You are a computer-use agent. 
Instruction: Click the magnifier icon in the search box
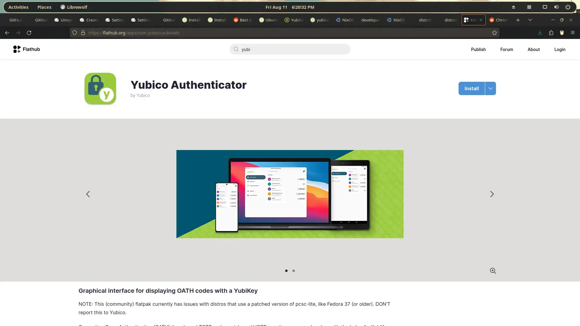(236, 50)
